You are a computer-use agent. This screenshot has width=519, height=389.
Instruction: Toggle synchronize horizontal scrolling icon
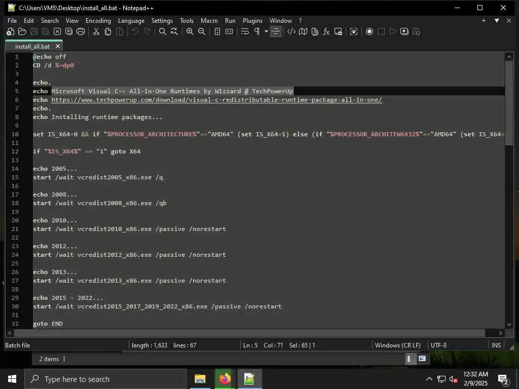coord(229,32)
